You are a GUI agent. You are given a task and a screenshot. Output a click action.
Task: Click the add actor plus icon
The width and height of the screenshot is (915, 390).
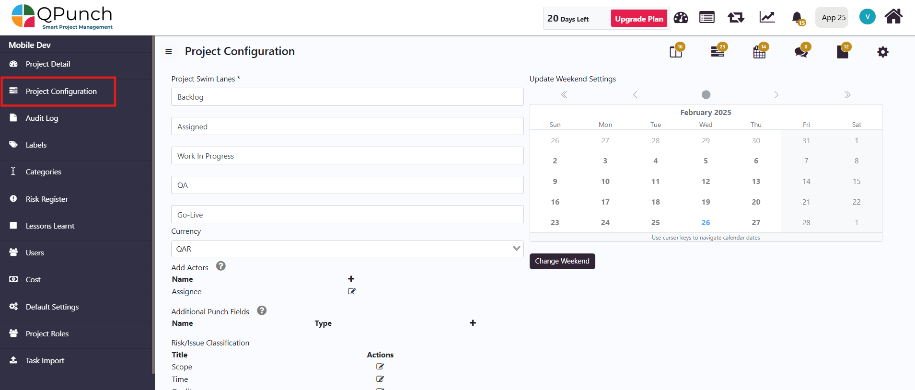[351, 279]
